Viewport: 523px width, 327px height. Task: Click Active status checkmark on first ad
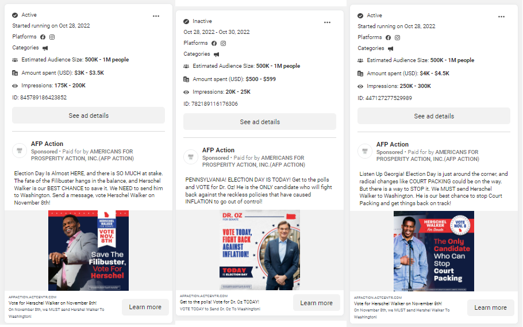point(15,15)
